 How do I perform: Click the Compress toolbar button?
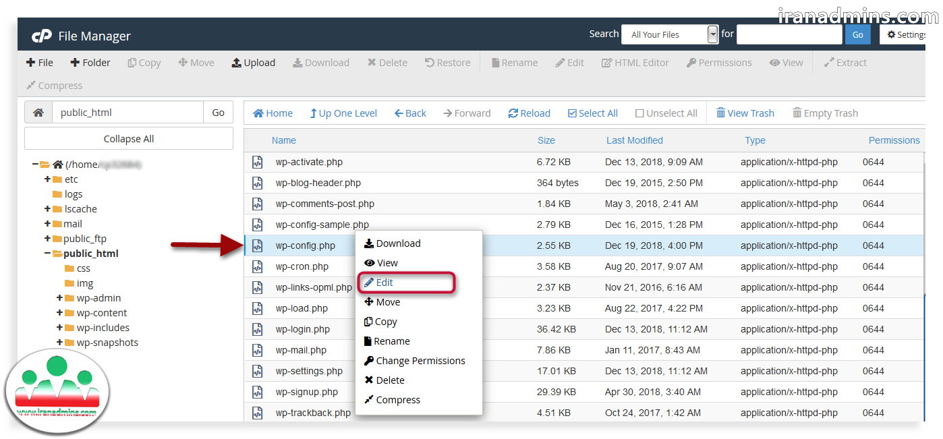(54, 86)
